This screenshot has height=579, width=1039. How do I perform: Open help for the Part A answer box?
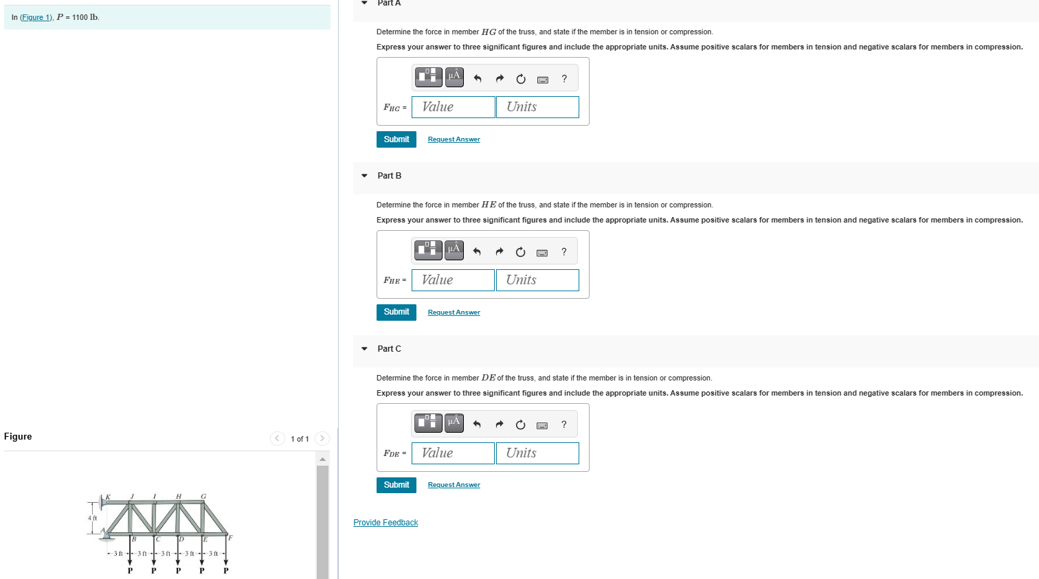click(564, 79)
